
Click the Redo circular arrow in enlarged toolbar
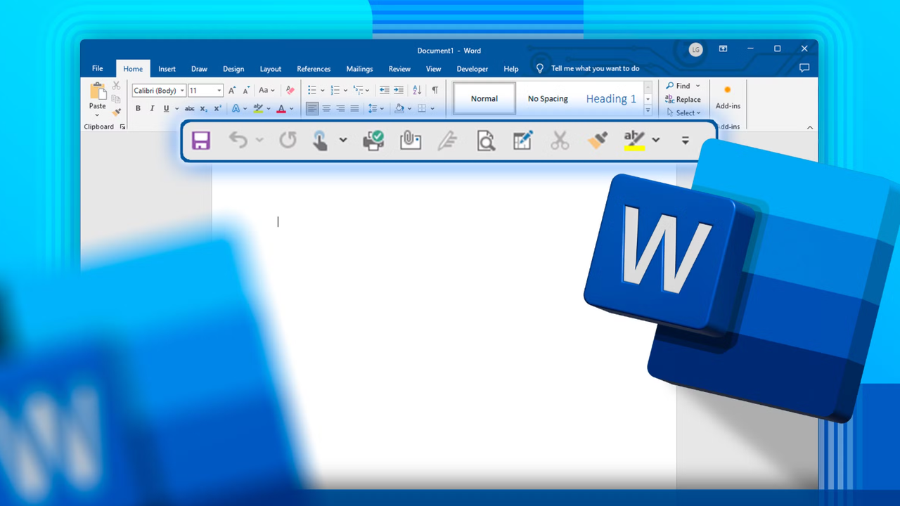[x=288, y=140]
